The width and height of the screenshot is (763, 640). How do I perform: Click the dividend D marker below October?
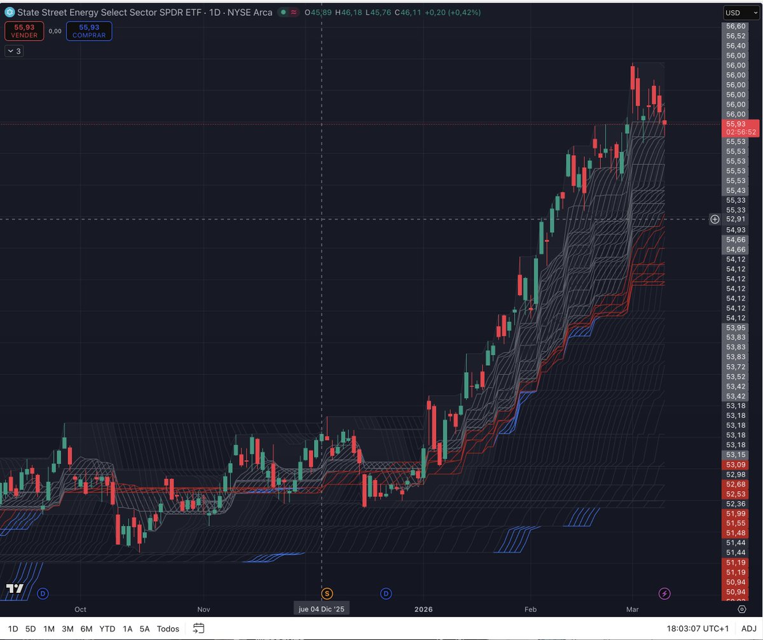43,594
